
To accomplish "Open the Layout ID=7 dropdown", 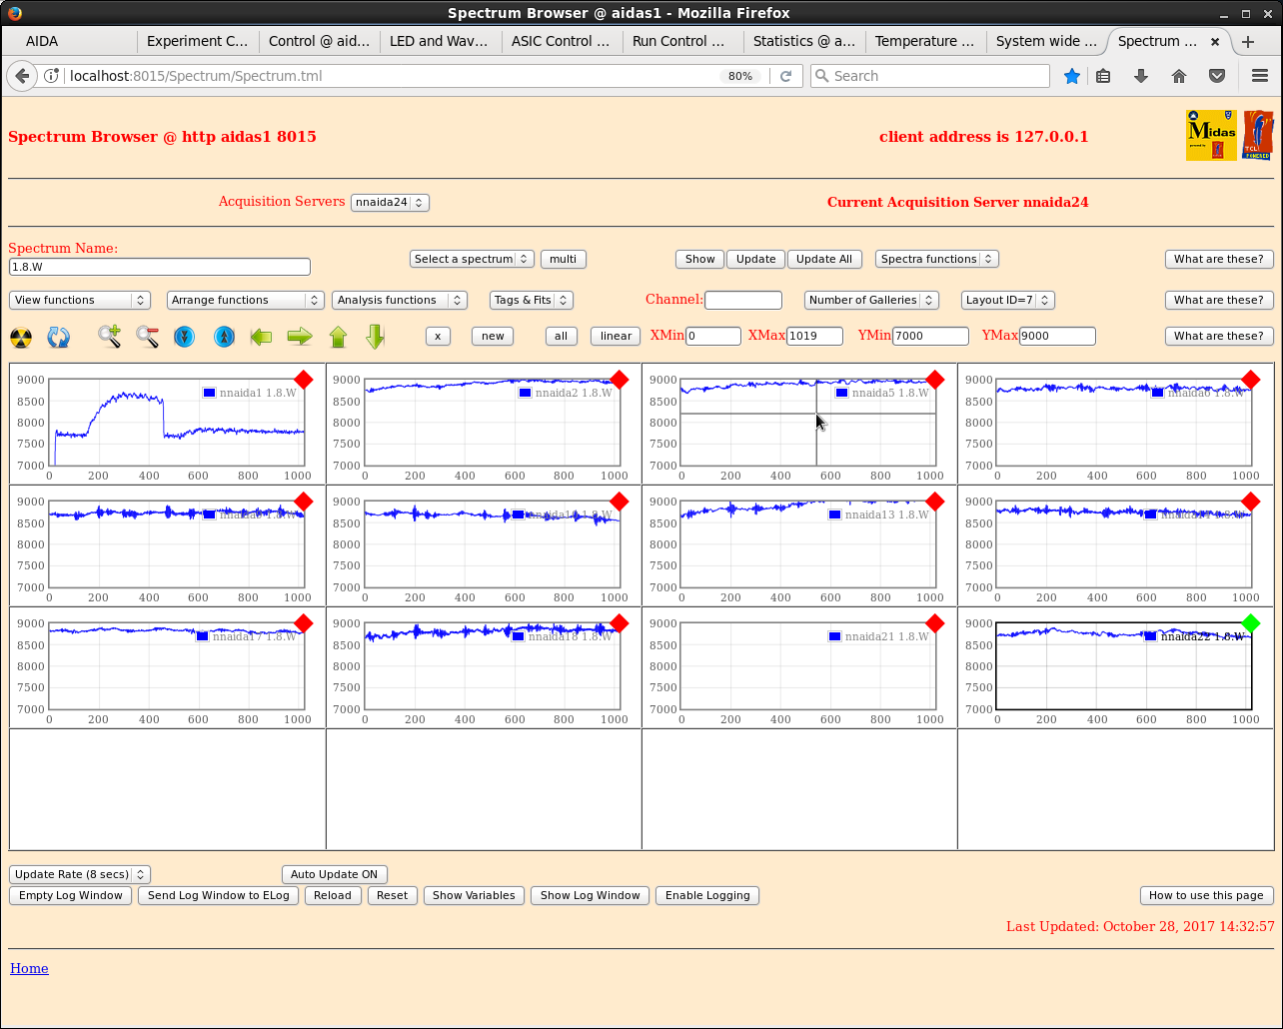I will click(x=1008, y=300).
